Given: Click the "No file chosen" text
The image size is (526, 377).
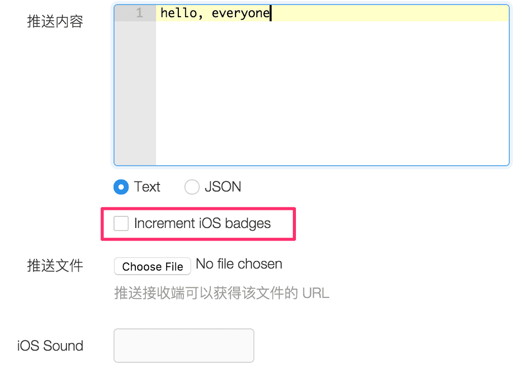Looking at the screenshot, I should click(239, 264).
